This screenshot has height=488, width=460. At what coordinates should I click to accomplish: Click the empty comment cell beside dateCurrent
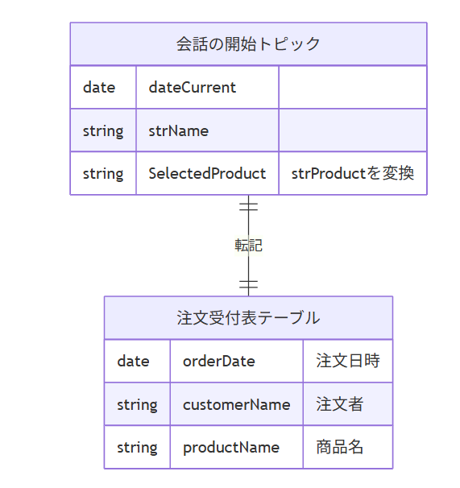[353, 87]
